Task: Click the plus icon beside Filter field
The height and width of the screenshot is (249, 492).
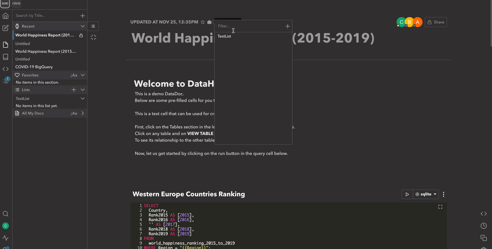Action: [x=288, y=26]
